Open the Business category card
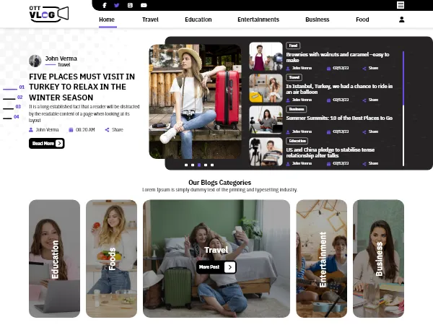The image size is (433, 325). tap(378, 259)
